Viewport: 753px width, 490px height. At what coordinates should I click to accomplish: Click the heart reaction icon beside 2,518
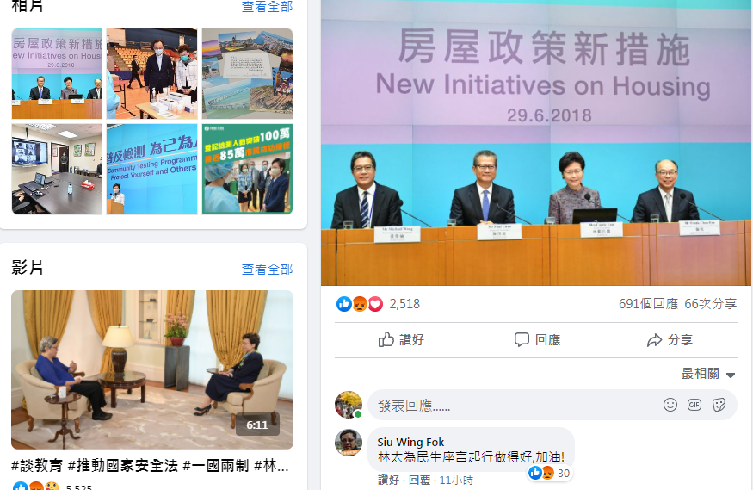point(375,304)
